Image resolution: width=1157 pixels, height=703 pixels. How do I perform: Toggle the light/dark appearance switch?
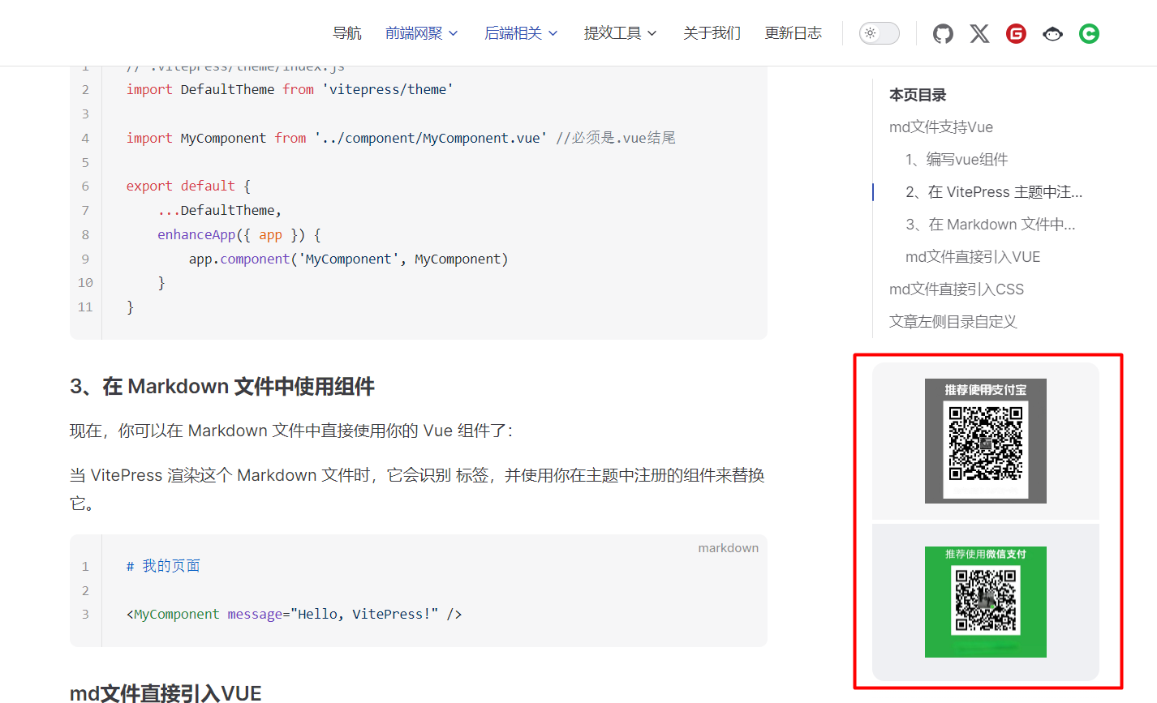(x=880, y=33)
